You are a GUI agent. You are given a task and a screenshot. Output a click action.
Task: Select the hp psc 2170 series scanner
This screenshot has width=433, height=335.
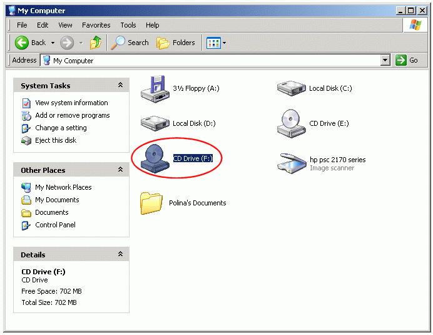click(291, 163)
